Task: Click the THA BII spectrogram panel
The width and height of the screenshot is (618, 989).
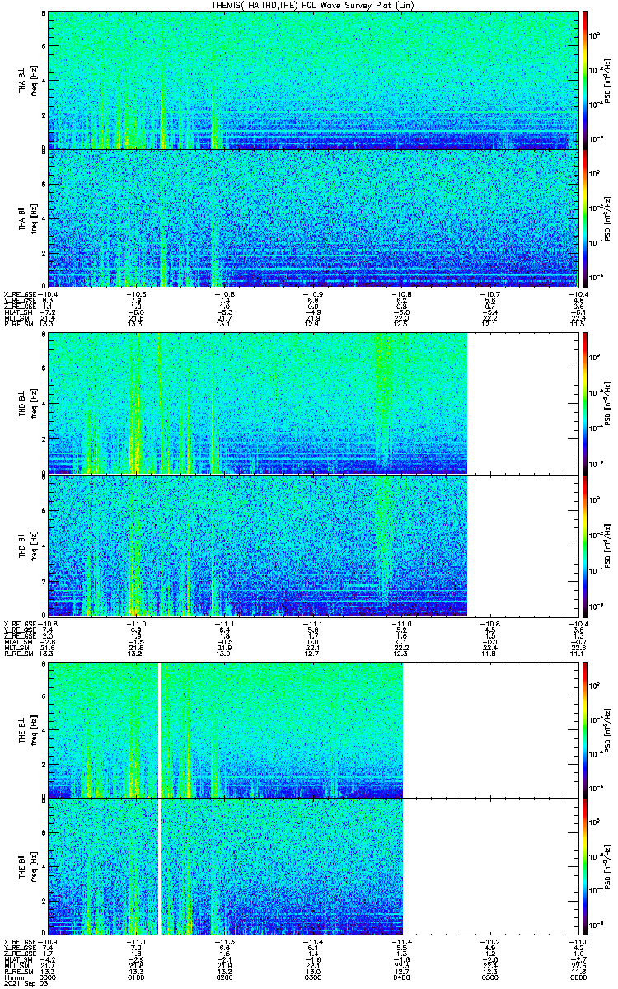Action: [311, 218]
